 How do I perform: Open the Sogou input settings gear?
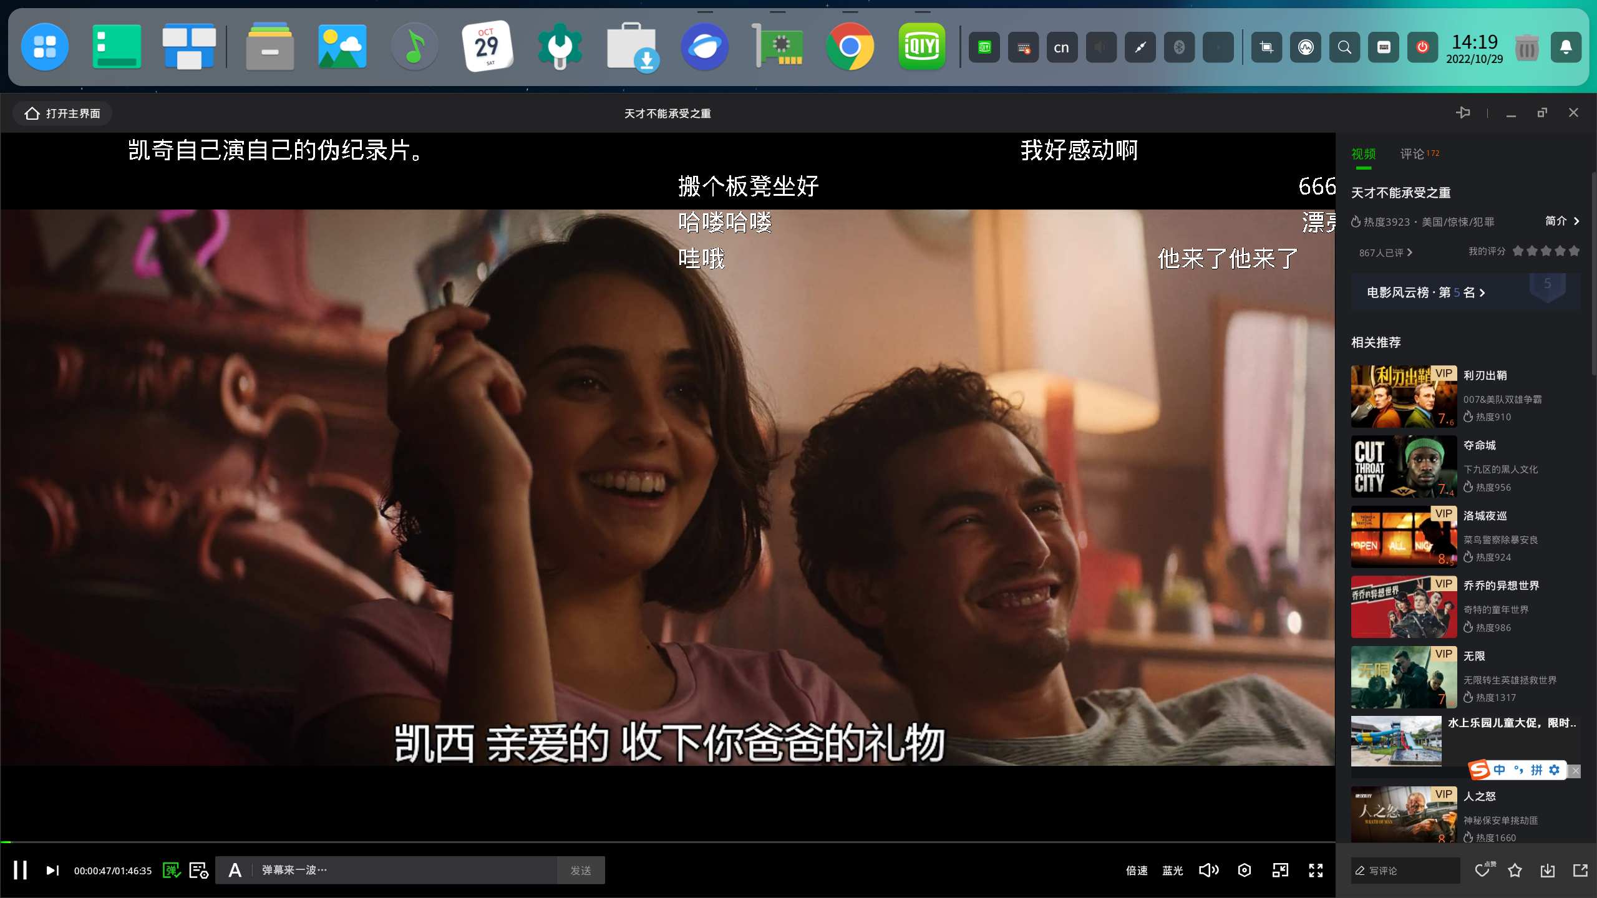(1555, 770)
